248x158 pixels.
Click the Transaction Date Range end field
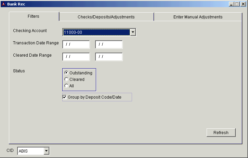click(109, 45)
